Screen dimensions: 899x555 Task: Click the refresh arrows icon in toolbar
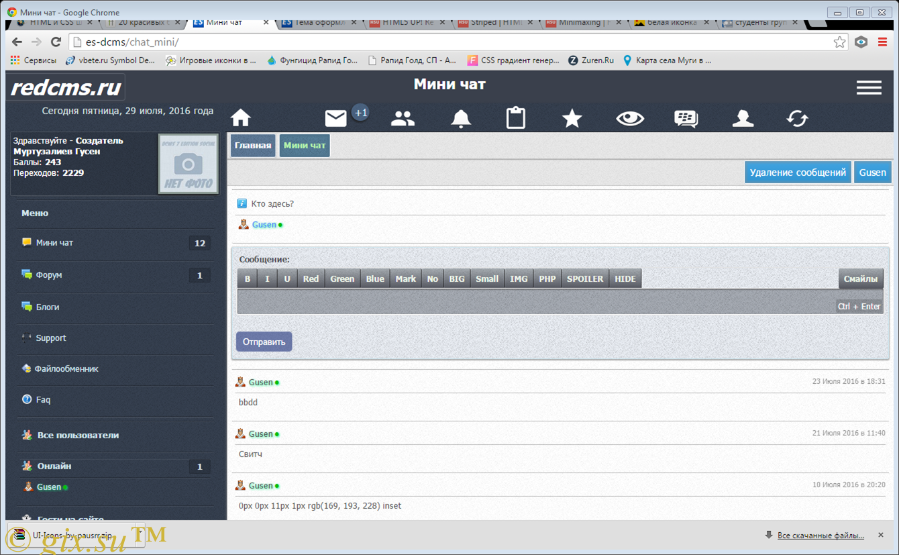click(x=798, y=119)
